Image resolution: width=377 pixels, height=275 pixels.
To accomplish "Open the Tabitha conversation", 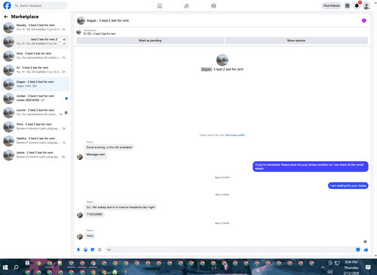I will (x=35, y=141).
